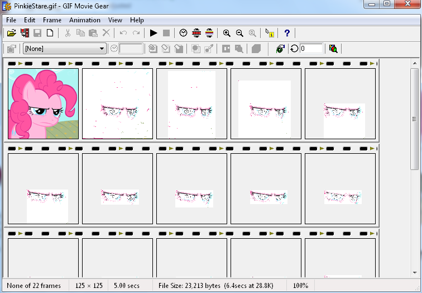Click the green globe animation properties icon
The image size is (422, 293).
pos(280,49)
